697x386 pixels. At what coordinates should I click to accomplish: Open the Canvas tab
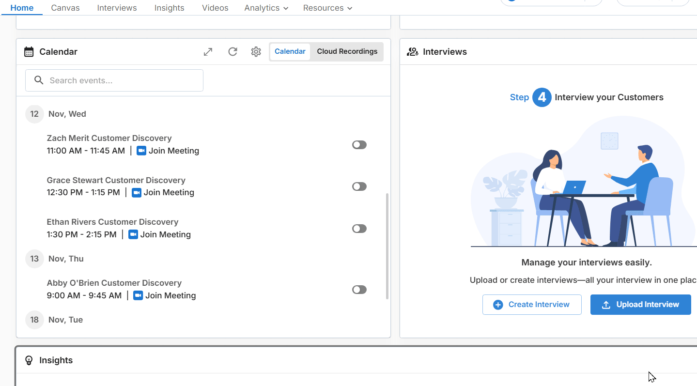coord(65,8)
